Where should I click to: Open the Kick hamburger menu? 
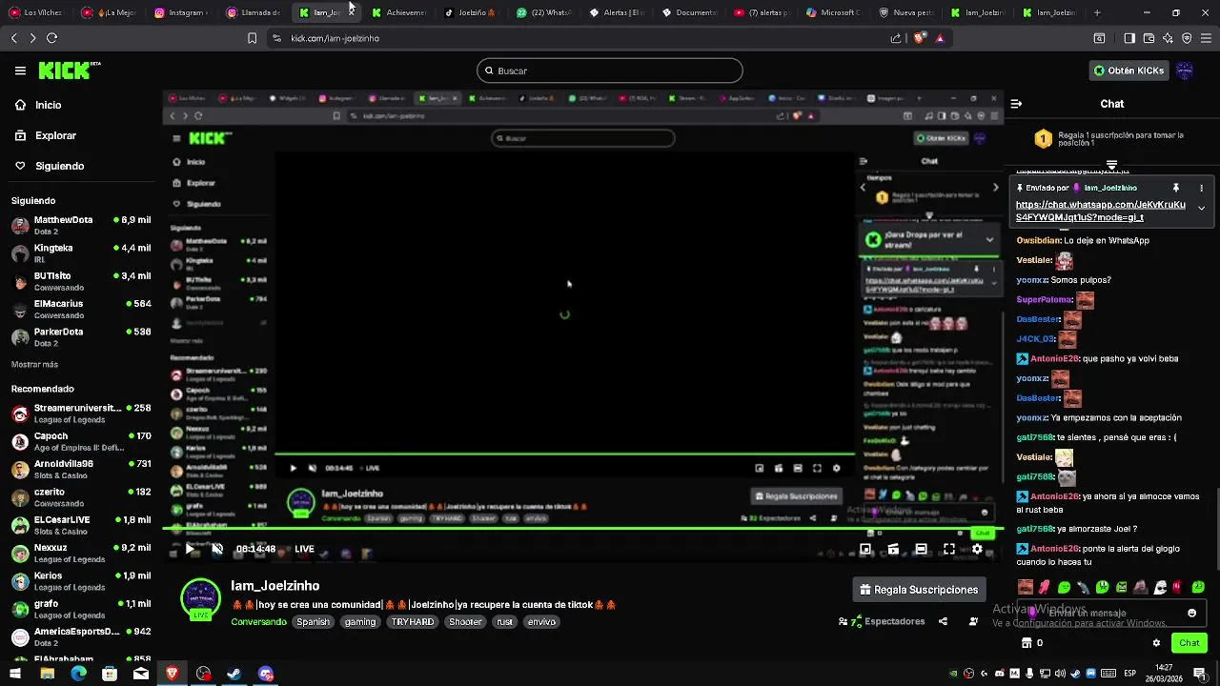20,71
